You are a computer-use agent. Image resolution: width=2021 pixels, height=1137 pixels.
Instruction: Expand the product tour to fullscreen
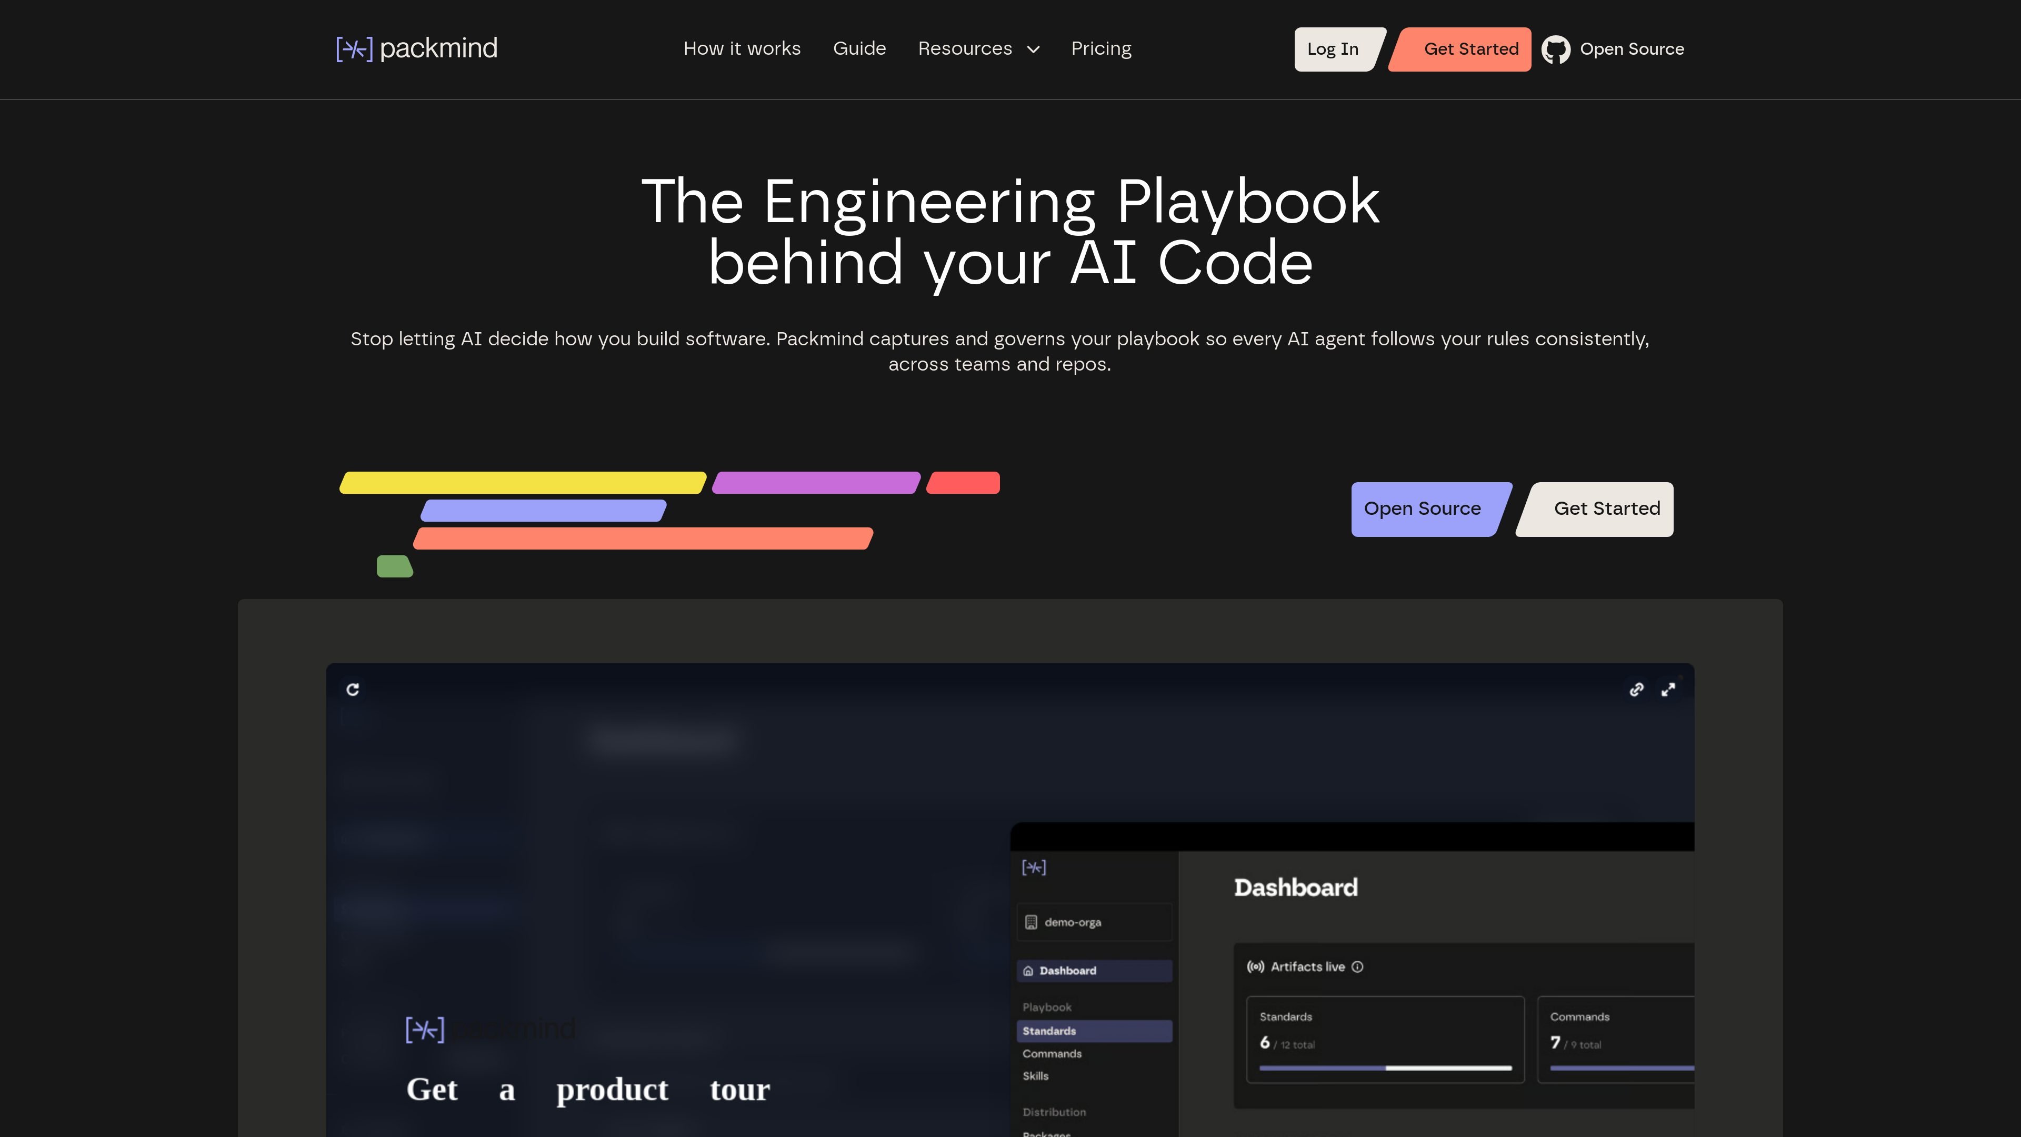coord(1668,689)
